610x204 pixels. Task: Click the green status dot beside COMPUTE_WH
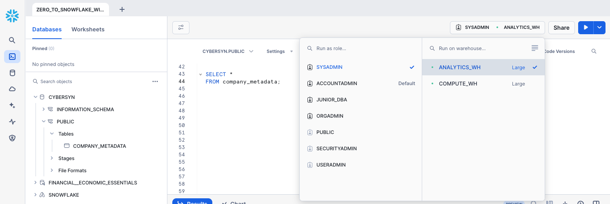tap(432, 83)
